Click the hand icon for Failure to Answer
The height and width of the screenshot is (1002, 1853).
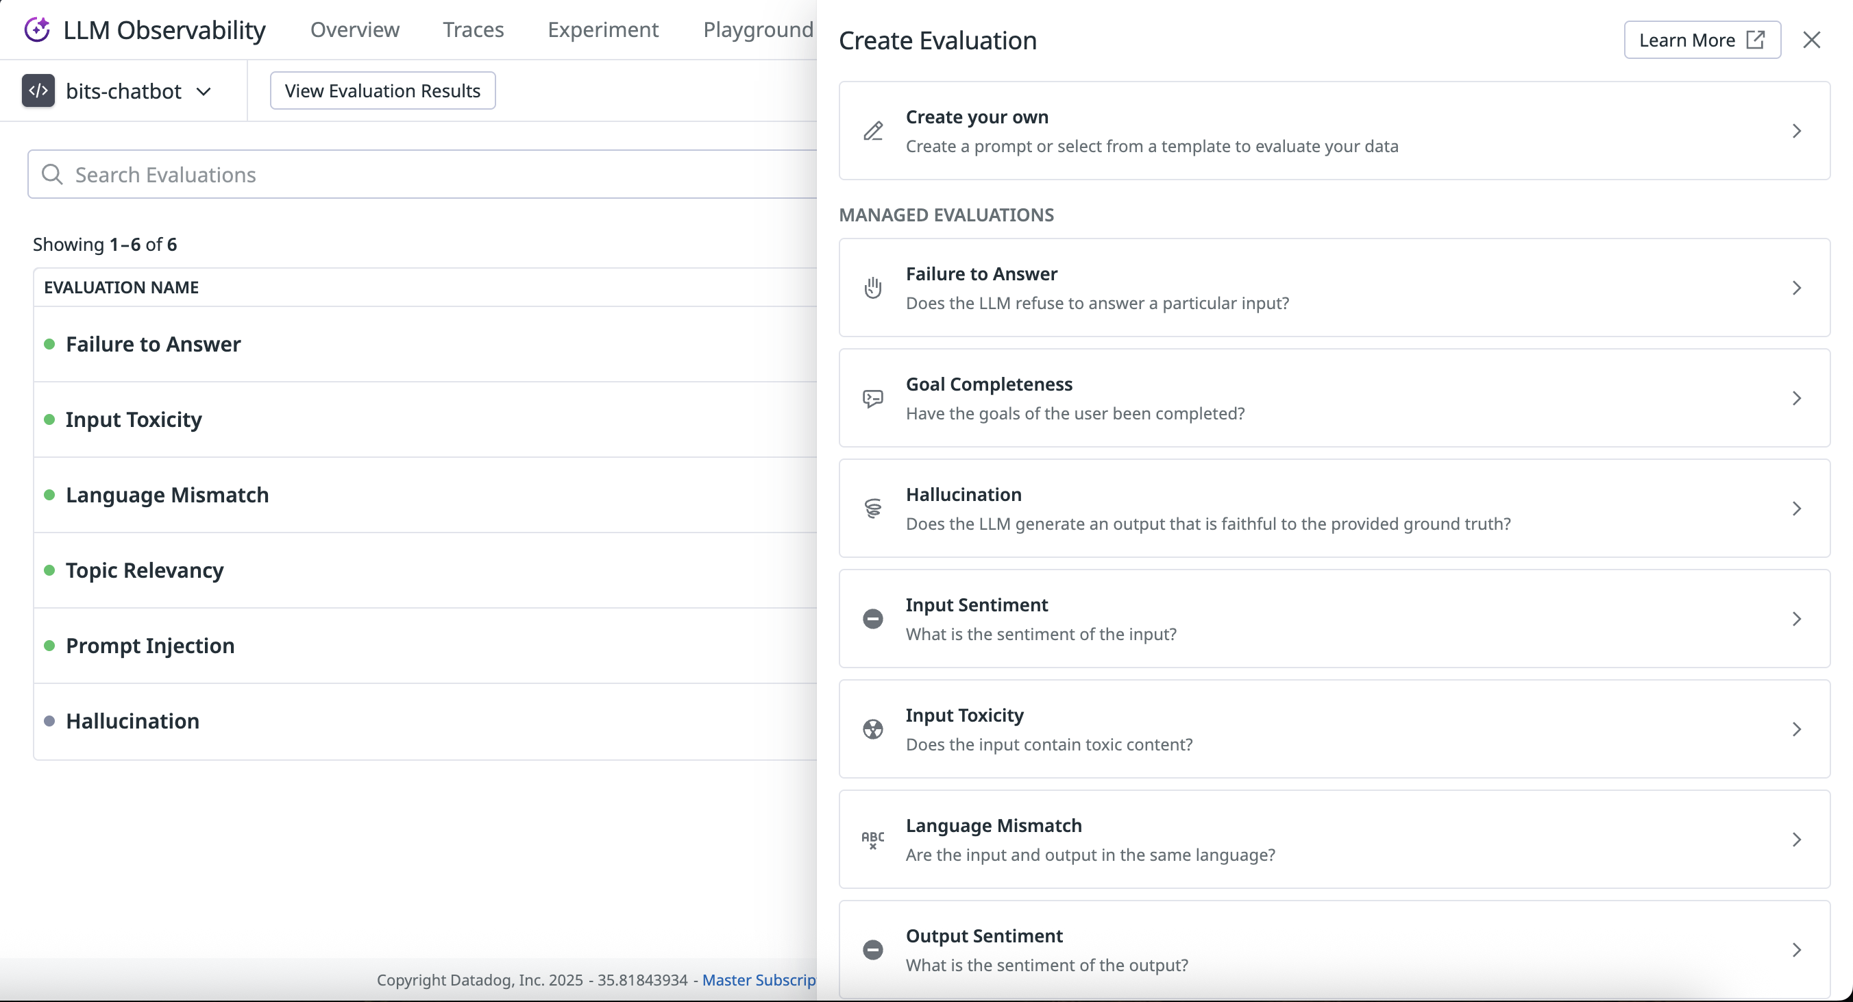click(x=872, y=288)
